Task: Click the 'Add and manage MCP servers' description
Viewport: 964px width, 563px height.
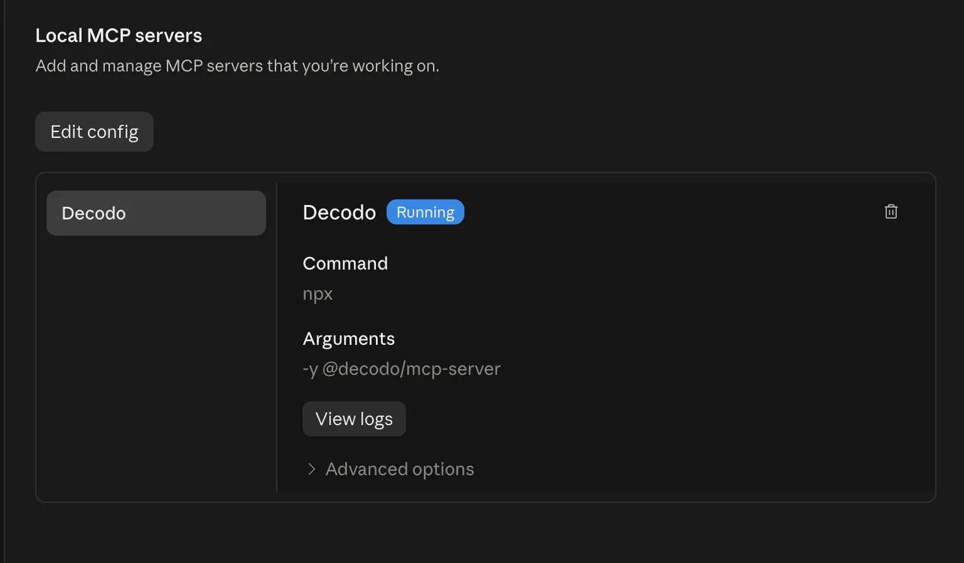Action: 237,66
